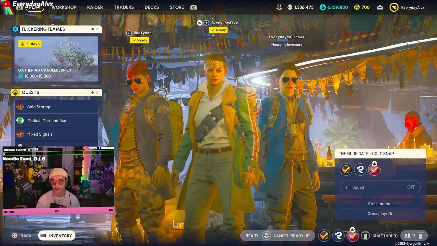The height and width of the screenshot is (246, 437).
Task: Click first squad avatar in the bottom bar
Action: point(324,235)
